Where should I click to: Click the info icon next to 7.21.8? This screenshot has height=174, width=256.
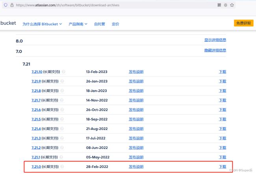62,91
